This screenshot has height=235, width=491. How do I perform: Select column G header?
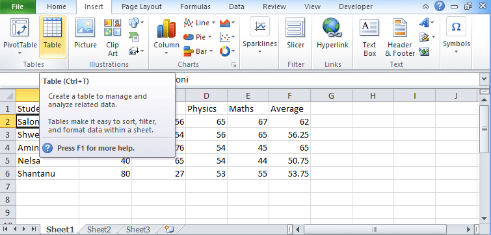coord(331,95)
